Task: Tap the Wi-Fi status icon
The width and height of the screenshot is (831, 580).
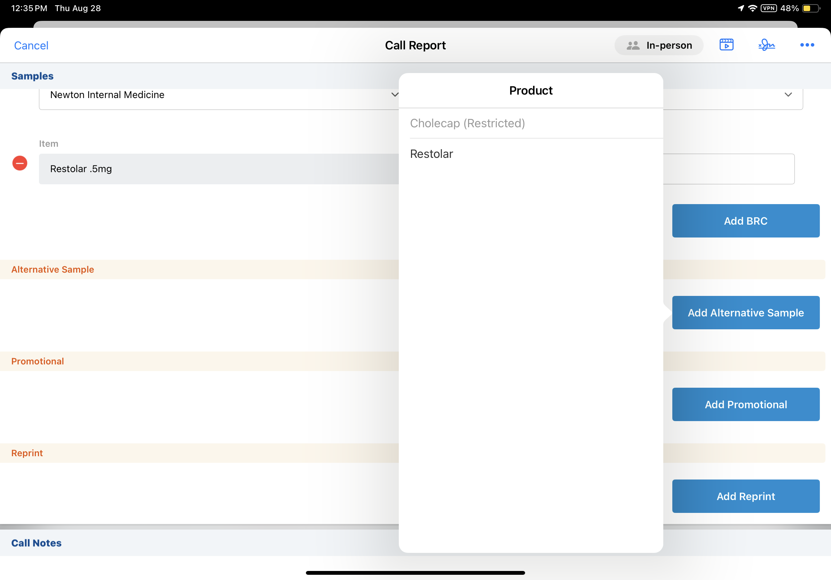Action: [x=752, y=8]
